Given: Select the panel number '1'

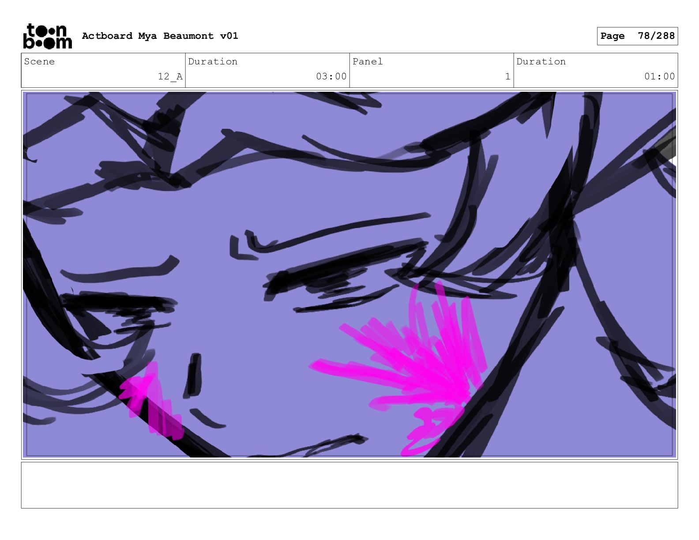Looking at the screenshot, I should pos(508,76).
